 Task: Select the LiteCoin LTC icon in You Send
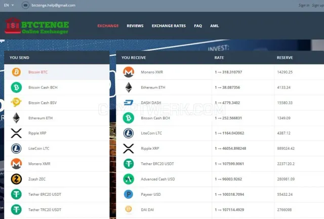(16, 148)
